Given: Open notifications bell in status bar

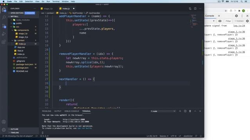Looking at the screenshot, I should coord(201,136).
